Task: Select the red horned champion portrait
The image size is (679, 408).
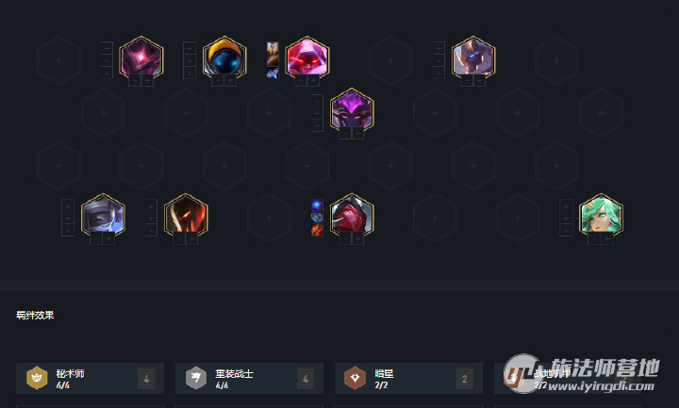Action: (352, 215)
